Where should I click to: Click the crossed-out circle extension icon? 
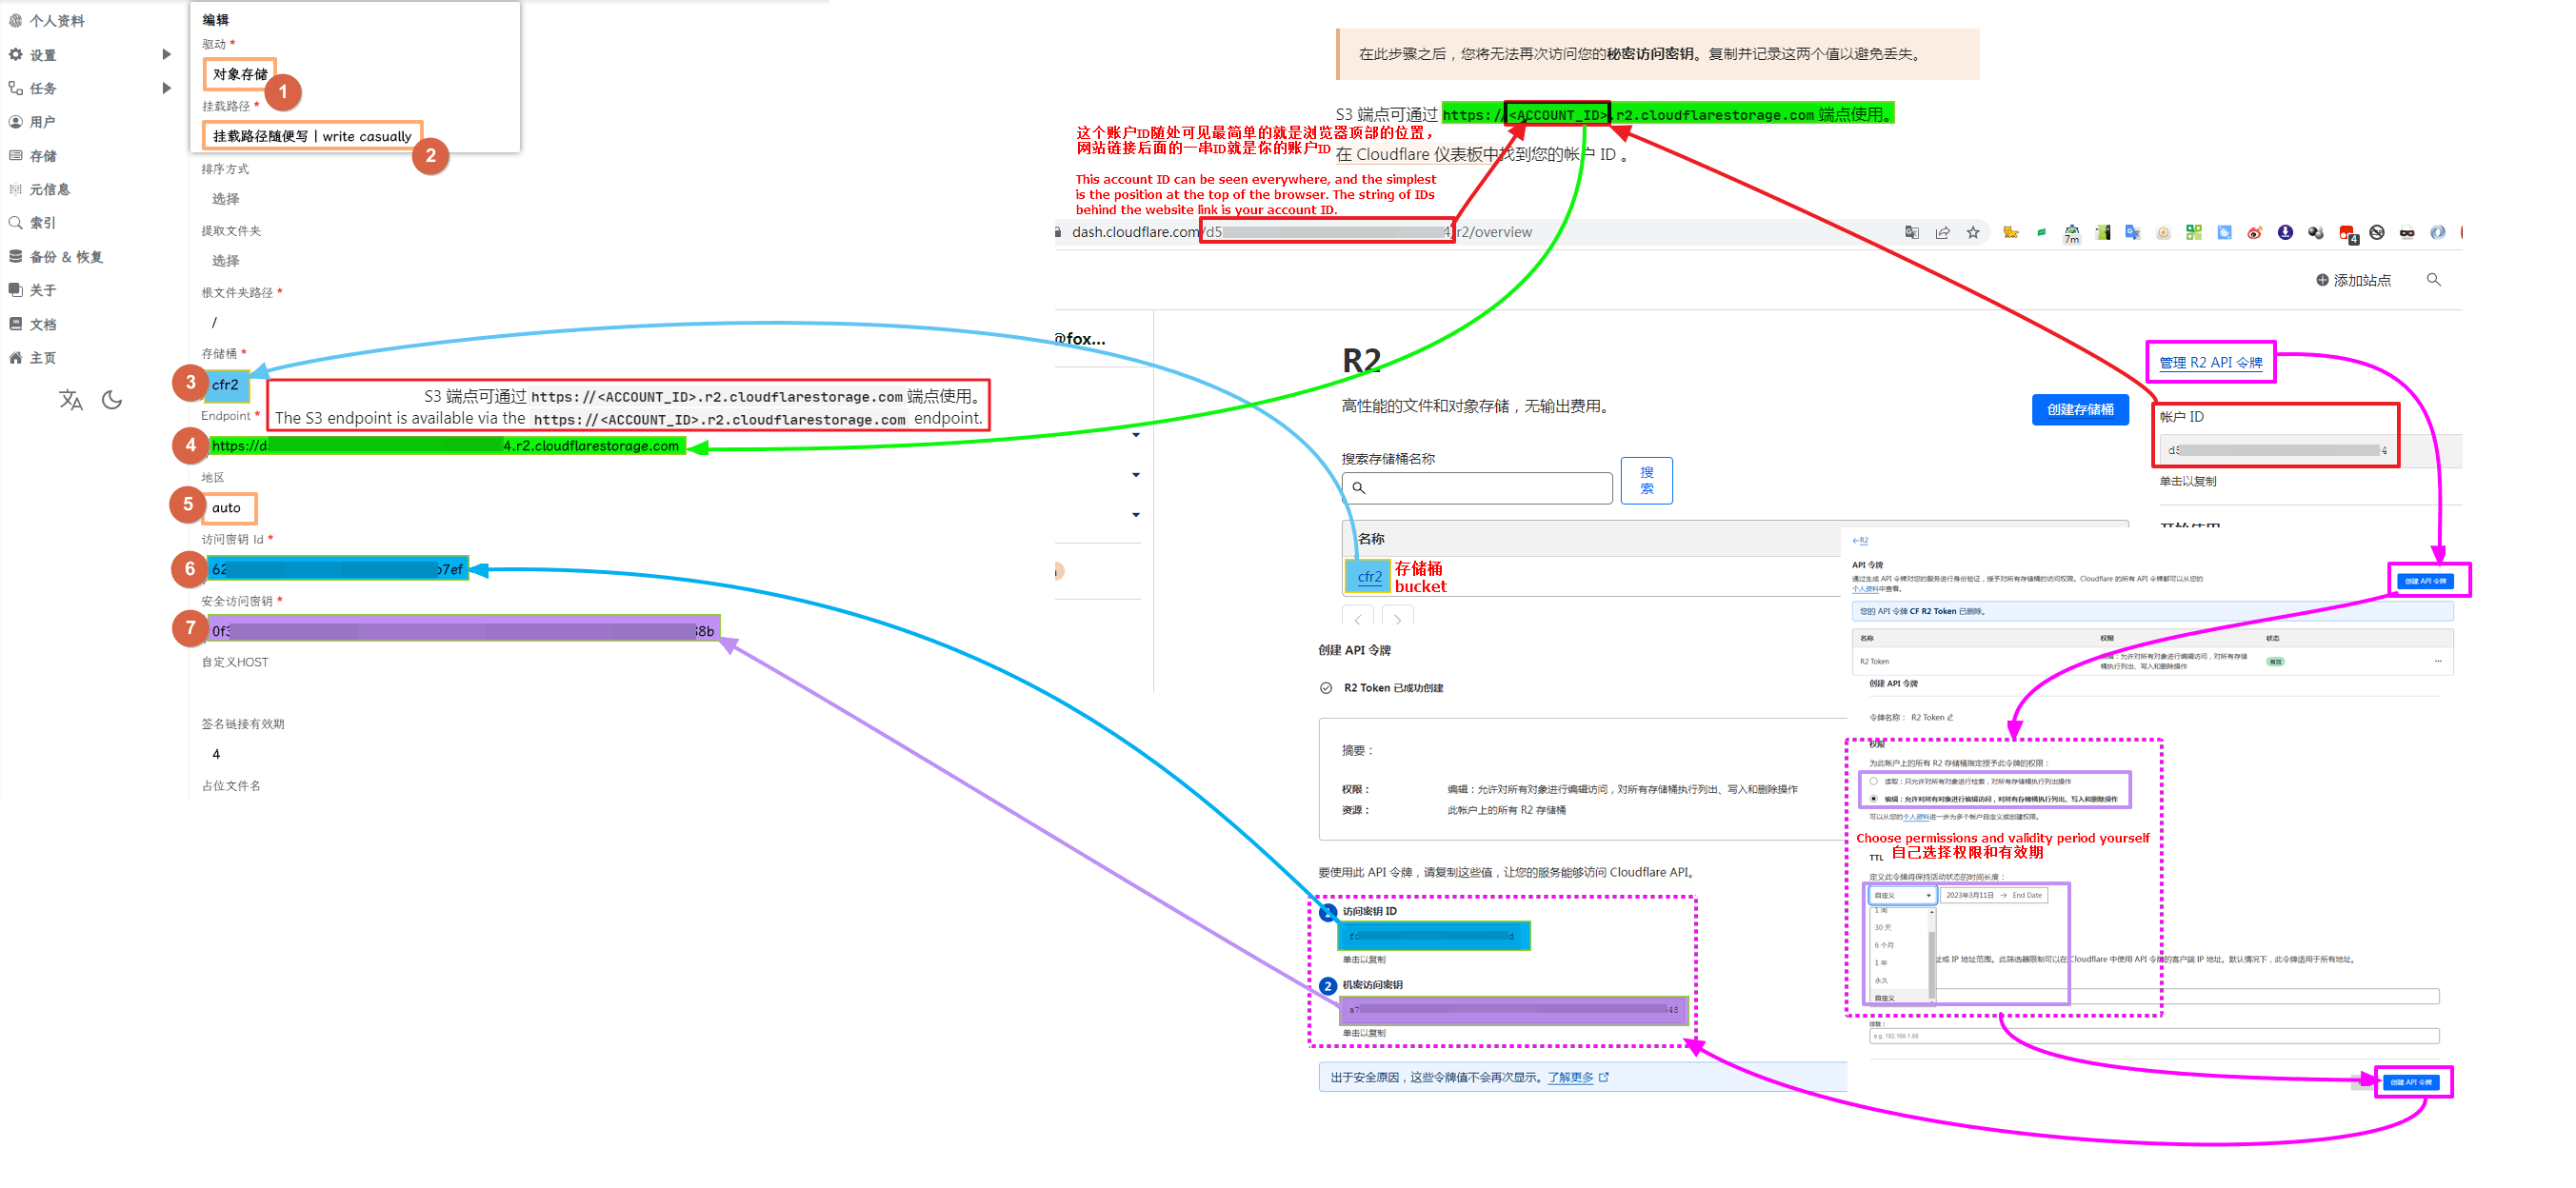click(x=2377, y=232)
